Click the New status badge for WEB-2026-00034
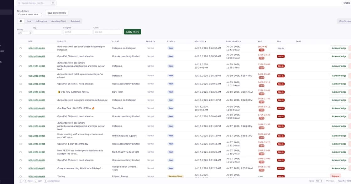Screen dimensions: 351x184 click(170, 92)
